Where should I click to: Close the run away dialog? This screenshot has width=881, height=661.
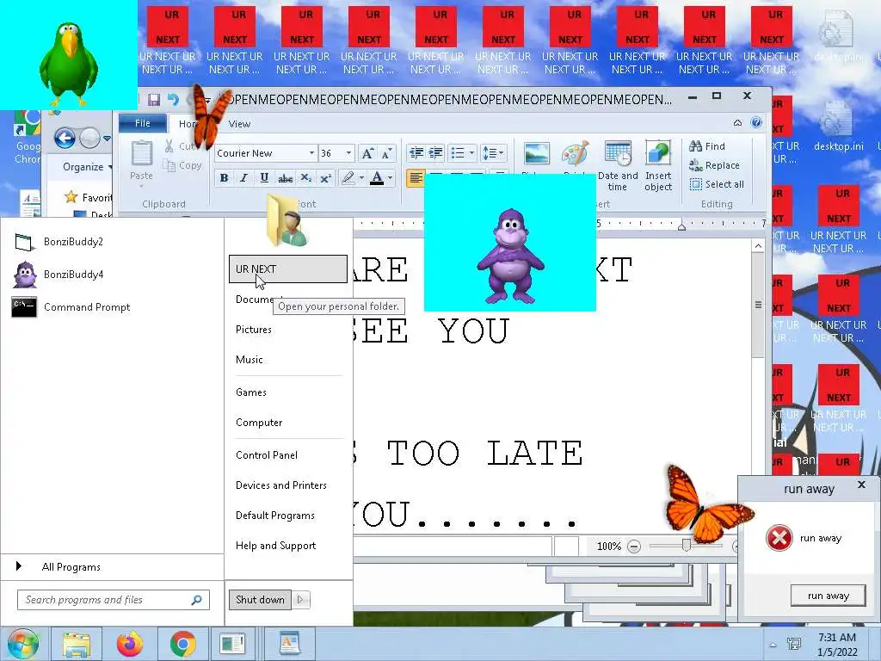tap(861, 485)
